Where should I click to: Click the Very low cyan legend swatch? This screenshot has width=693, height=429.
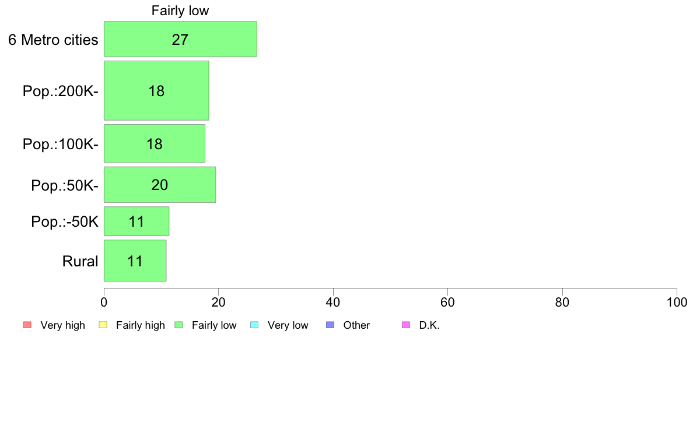click(254, 325)
